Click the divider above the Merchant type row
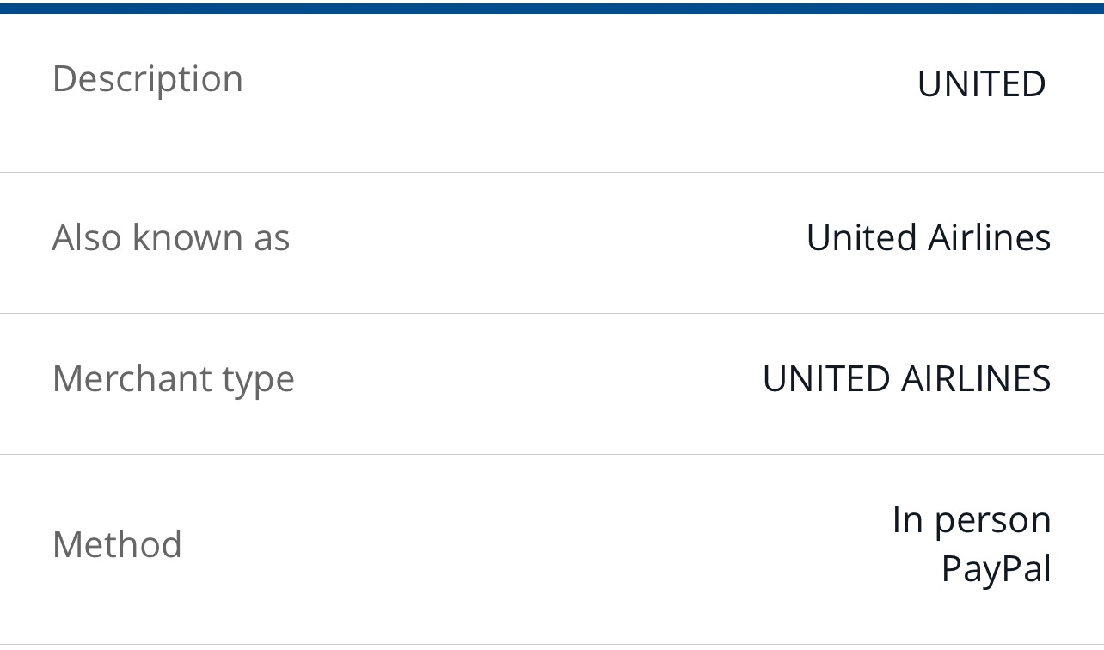This screenshot has height=650, width=1104. point(552,313)
